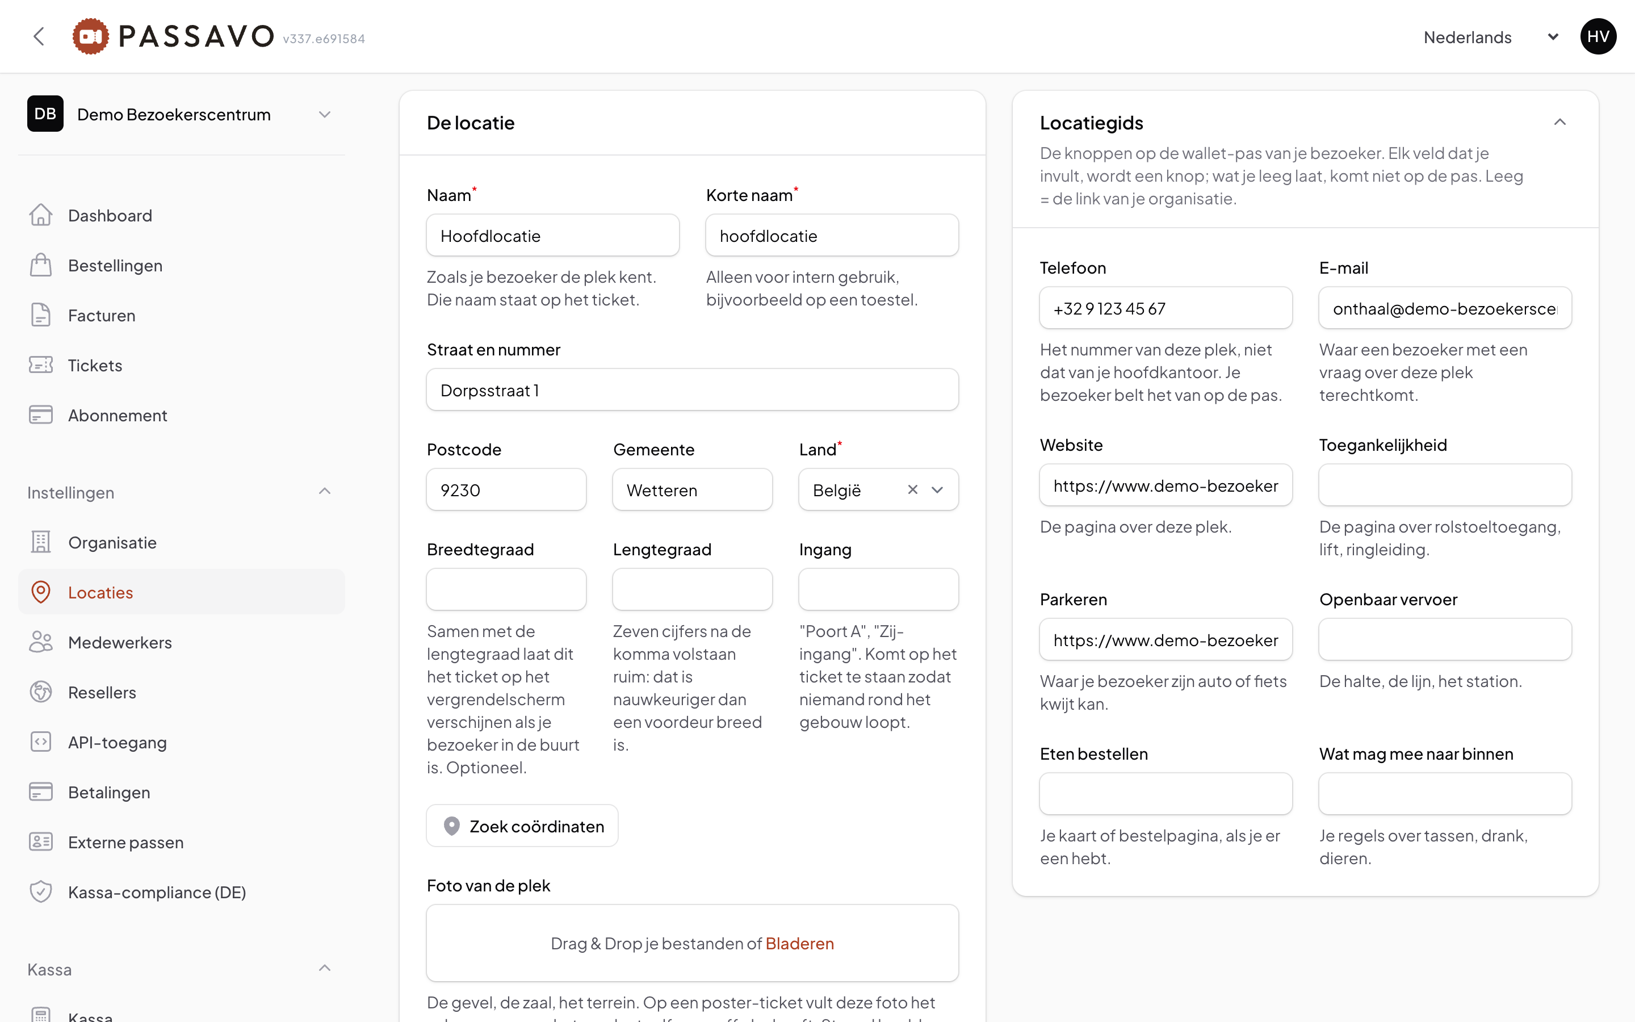The height and width of the screenshot is (1022, 1635).
Task: Open Resellers page
Action: coord(181,693)
